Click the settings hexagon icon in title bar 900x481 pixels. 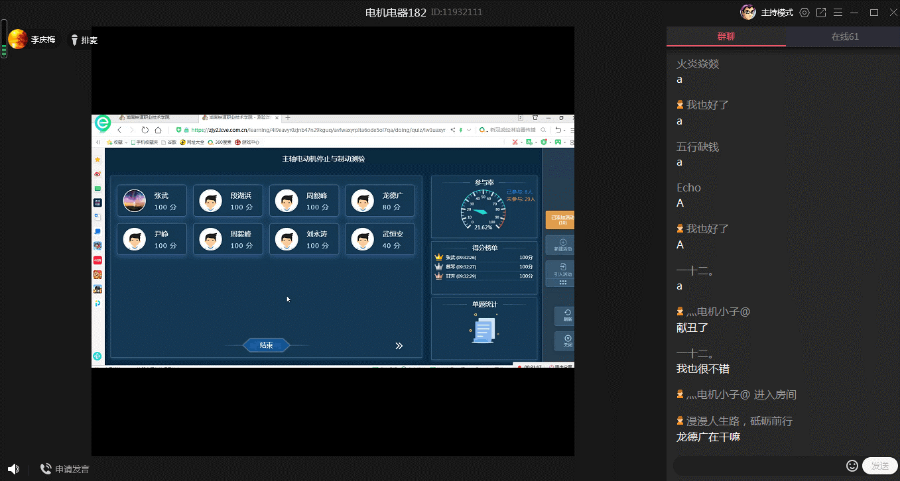point(804,13)
